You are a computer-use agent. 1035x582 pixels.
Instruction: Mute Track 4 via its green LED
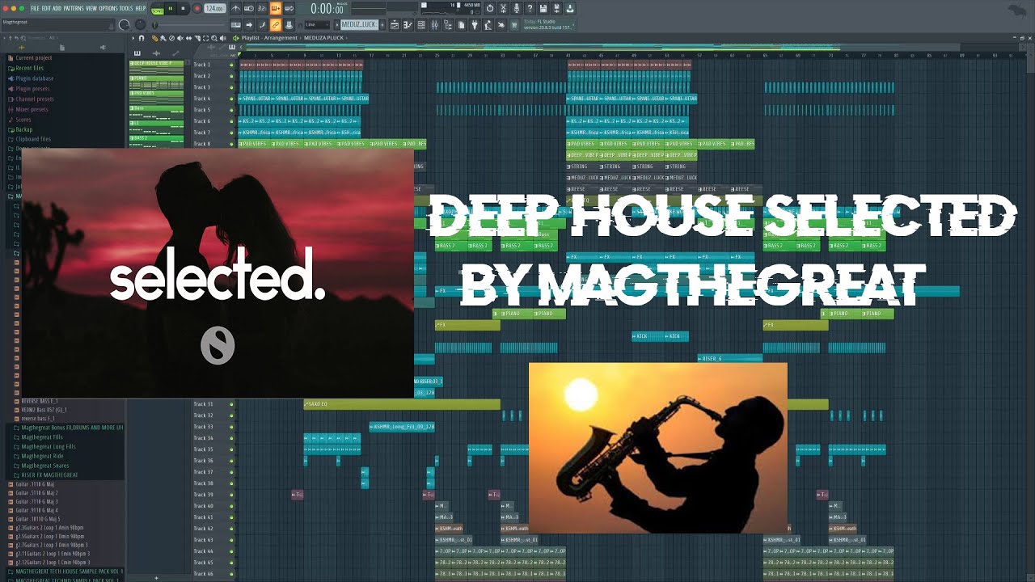[x=231, y=99]
